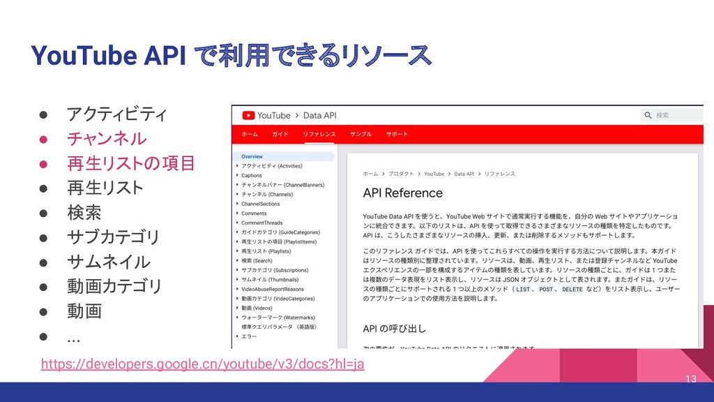Open サブカテゴリ (Subscriptions) sidebar entry
714x402 pixels.
(x=275, y=270)
